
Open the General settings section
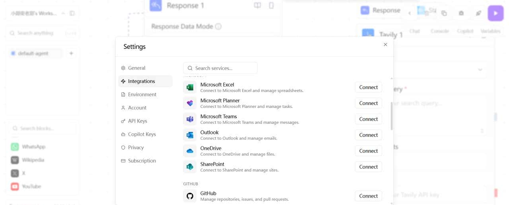136,68
